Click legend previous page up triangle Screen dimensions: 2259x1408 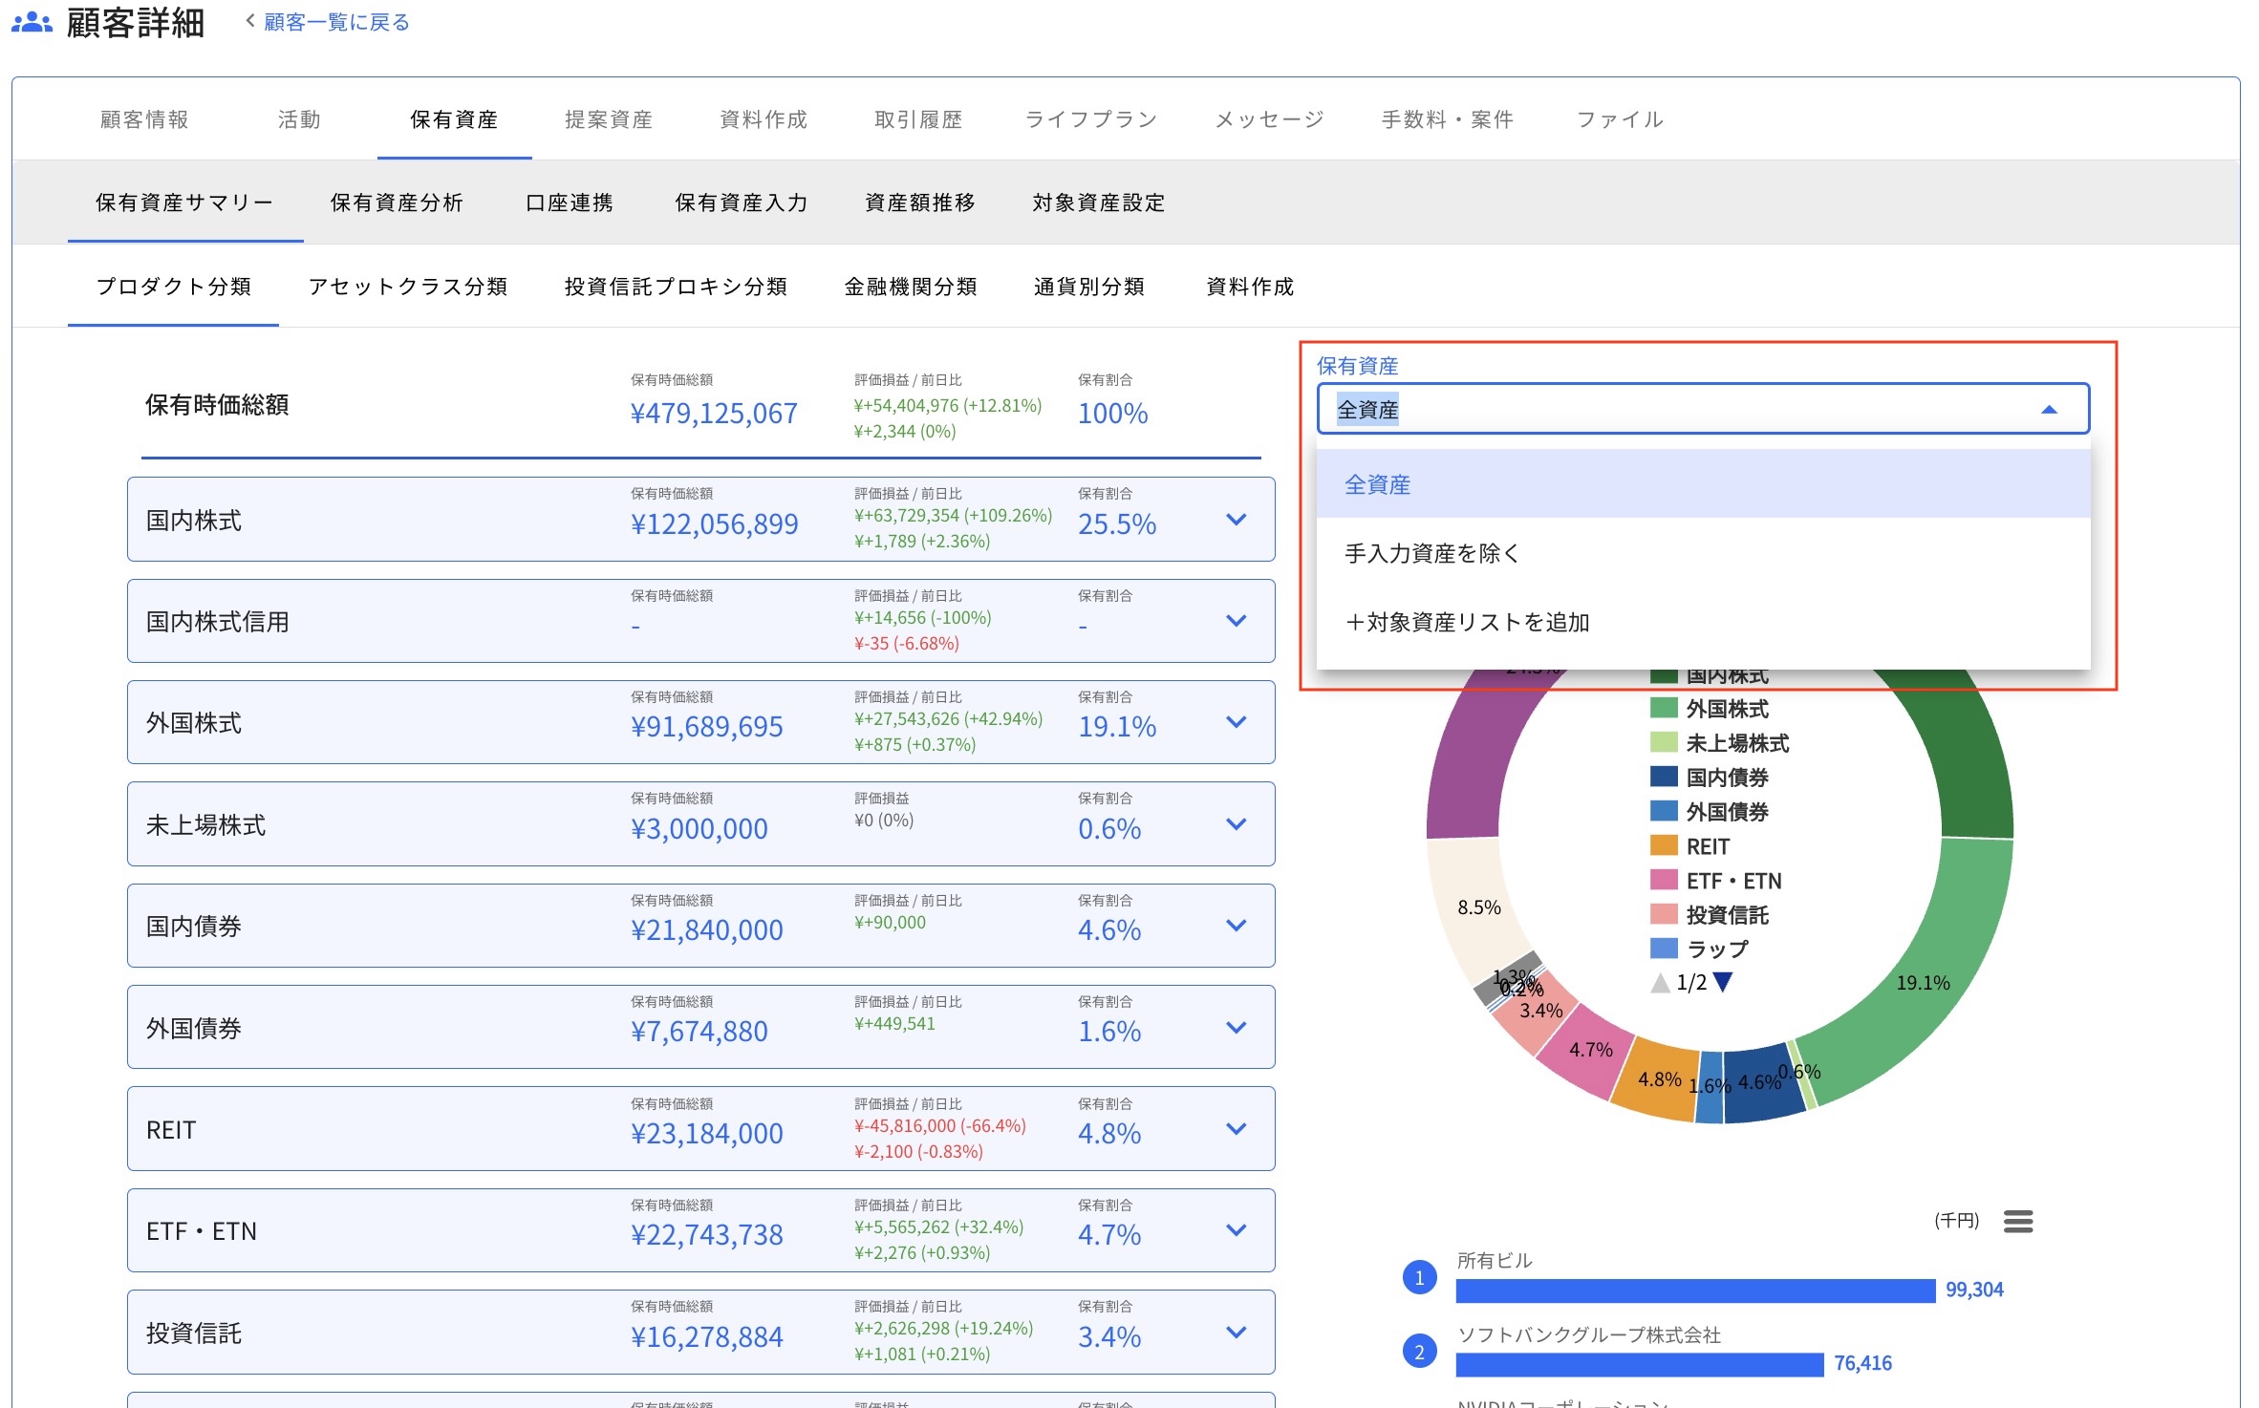coord(1661,982)
